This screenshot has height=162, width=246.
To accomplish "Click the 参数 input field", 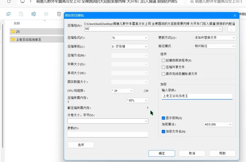I will pos(108,135).
